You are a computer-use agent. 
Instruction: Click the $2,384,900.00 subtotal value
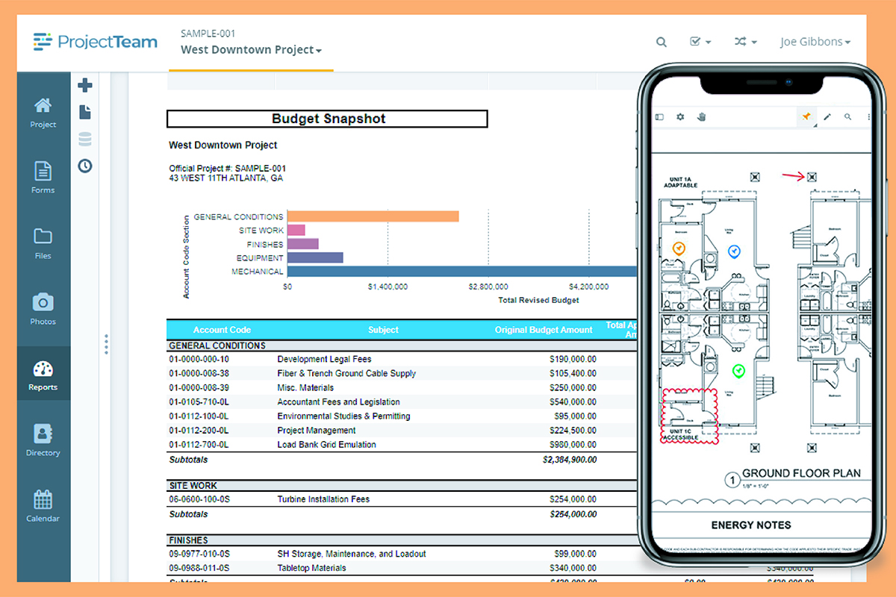point(570,460)
